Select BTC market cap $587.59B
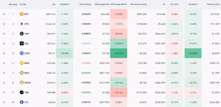 pos(142,14)
